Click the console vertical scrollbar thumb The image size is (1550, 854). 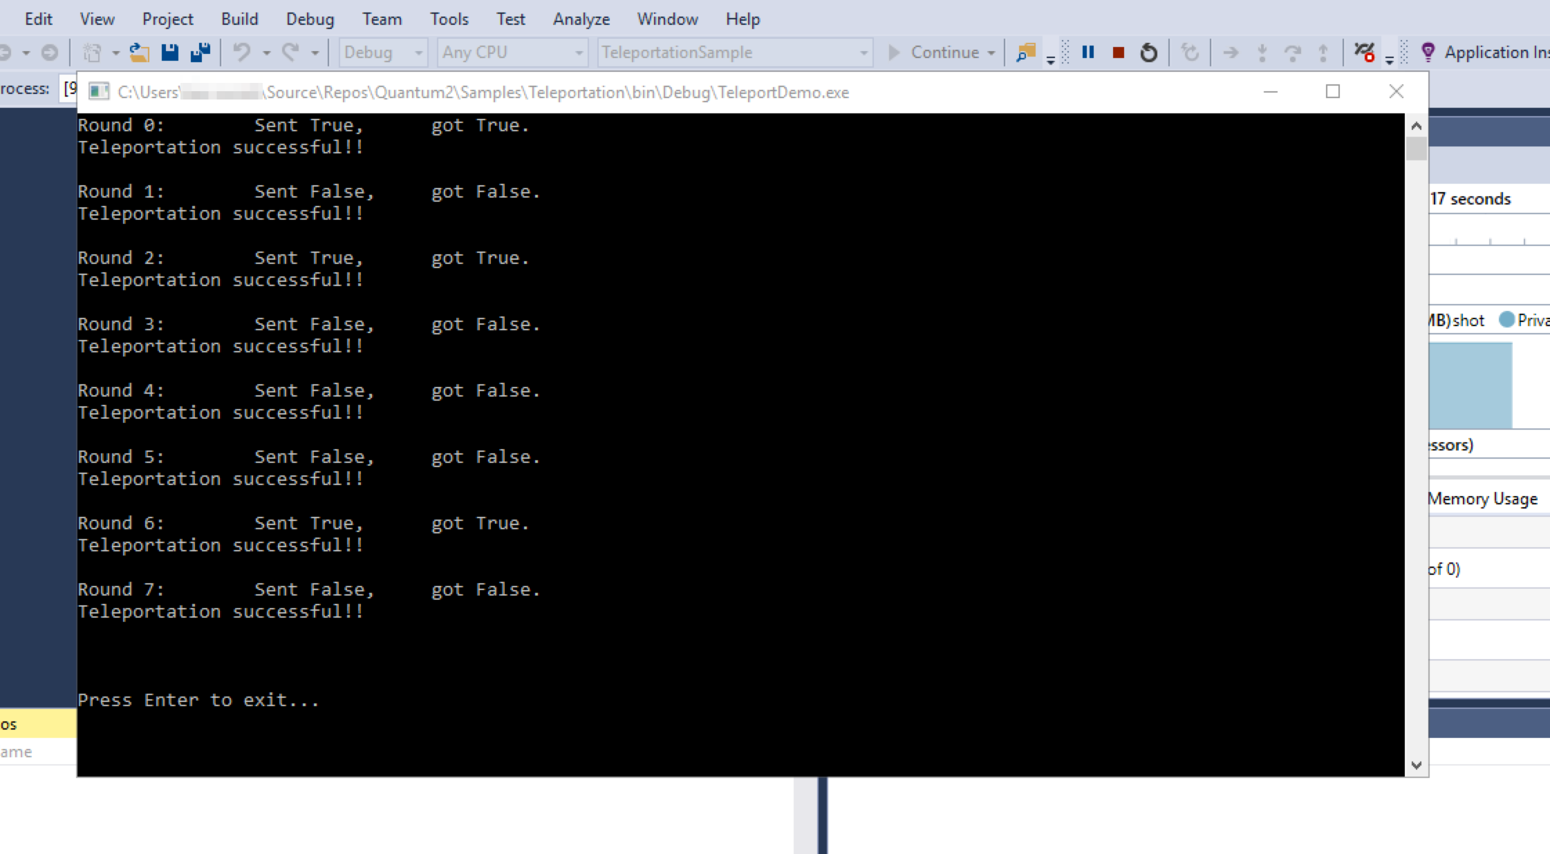coord(1416,148)
